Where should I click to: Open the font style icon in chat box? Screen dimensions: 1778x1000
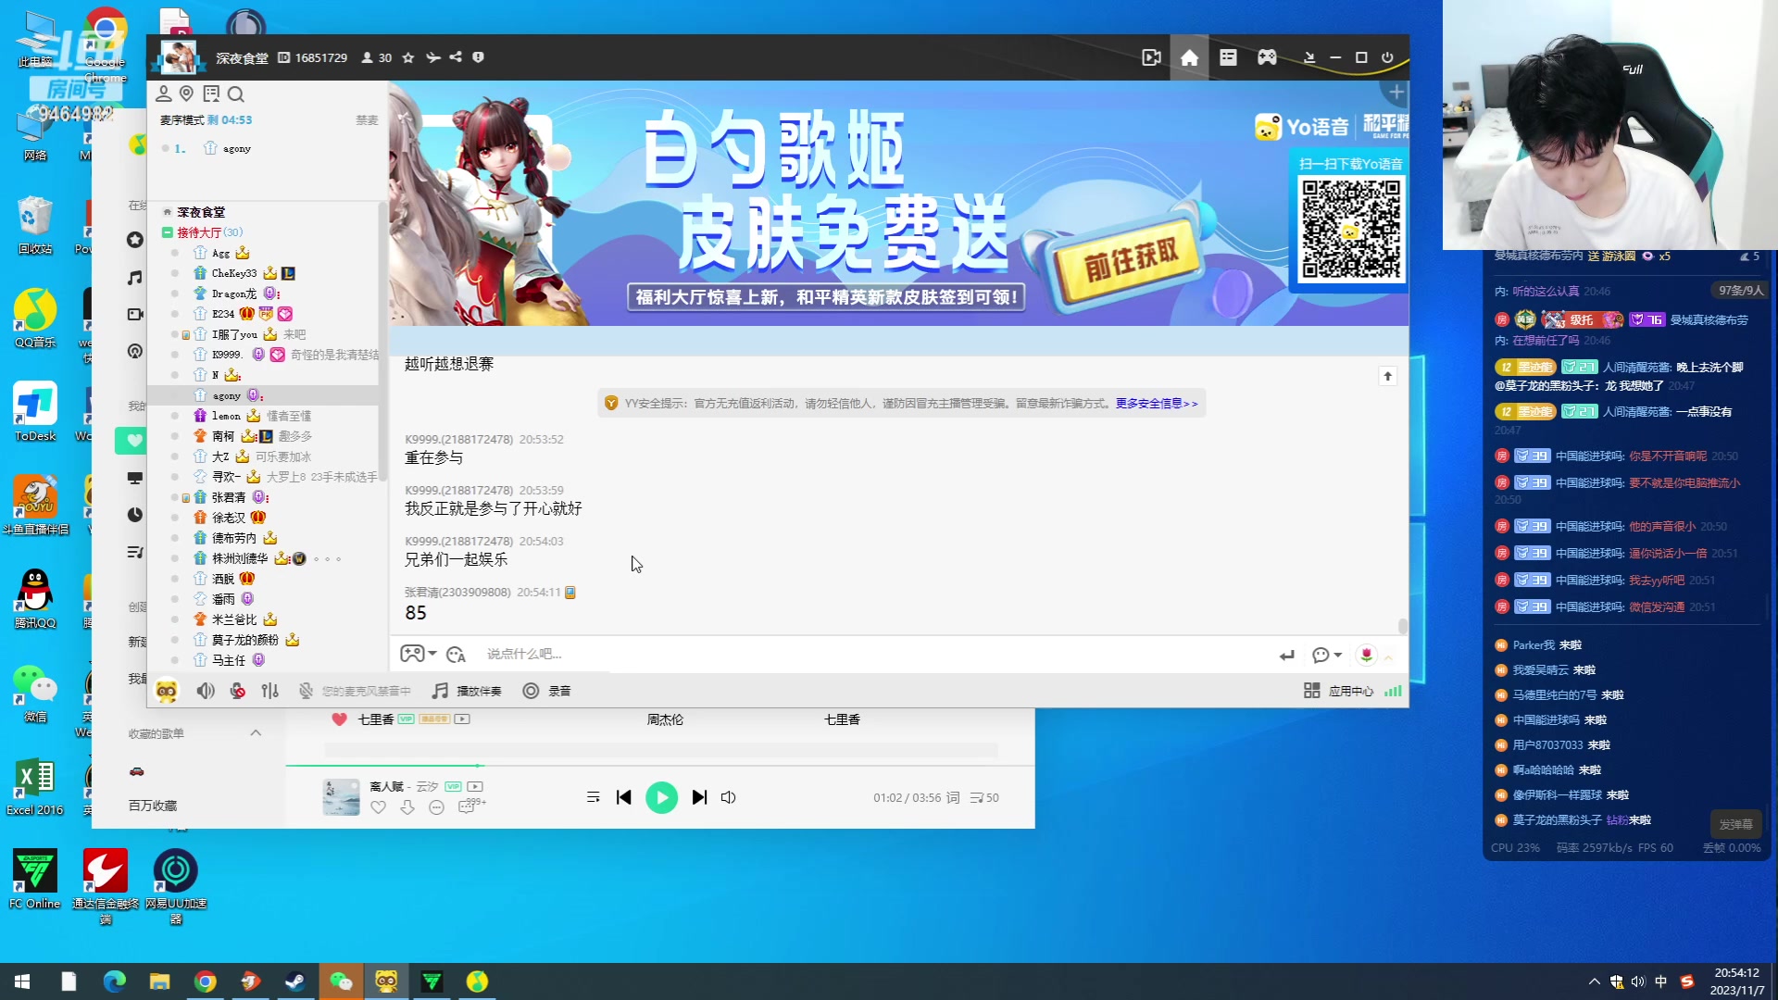click(456, 655)
